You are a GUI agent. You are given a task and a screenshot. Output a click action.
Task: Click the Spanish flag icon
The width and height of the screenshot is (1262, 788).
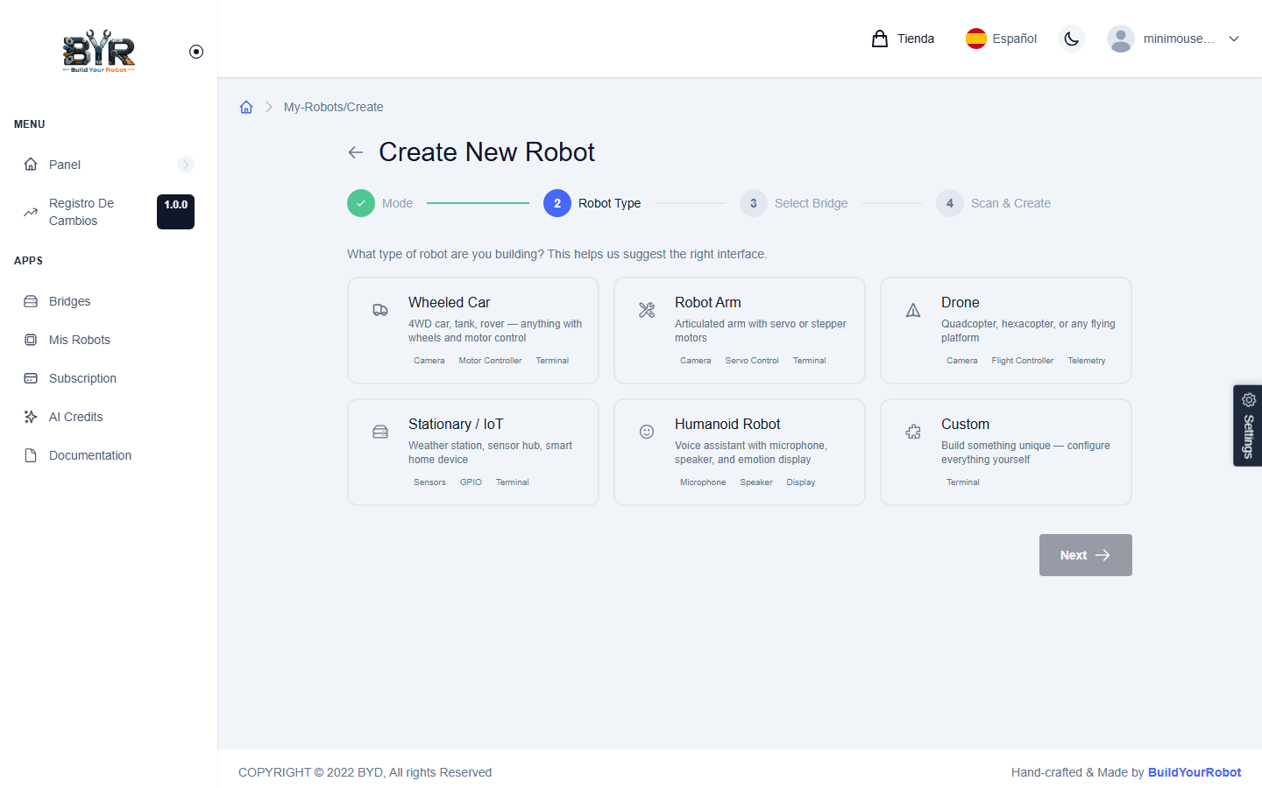(976, 39)
